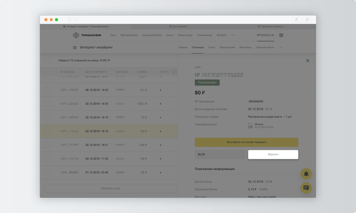Click the browser back arrow
This screenshot has height=213, width=356.
pos(70,20)
